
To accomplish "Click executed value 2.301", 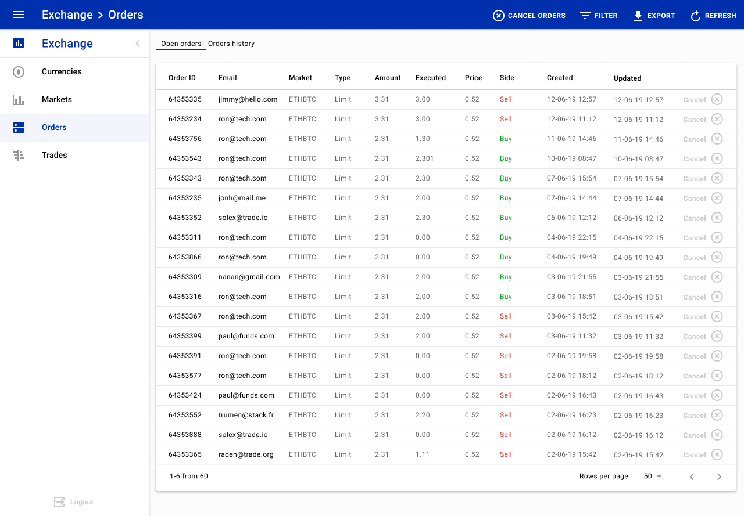I will 425,158.
